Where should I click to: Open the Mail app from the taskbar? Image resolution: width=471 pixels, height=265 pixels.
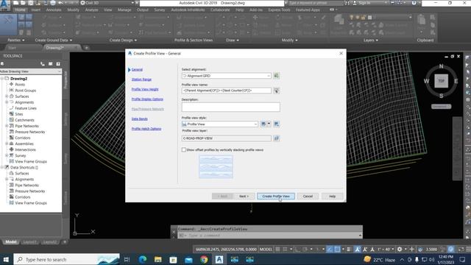(188, 259)
